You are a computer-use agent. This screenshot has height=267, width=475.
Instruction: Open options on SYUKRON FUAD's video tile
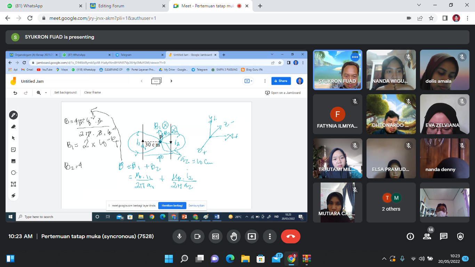(355, 57)
